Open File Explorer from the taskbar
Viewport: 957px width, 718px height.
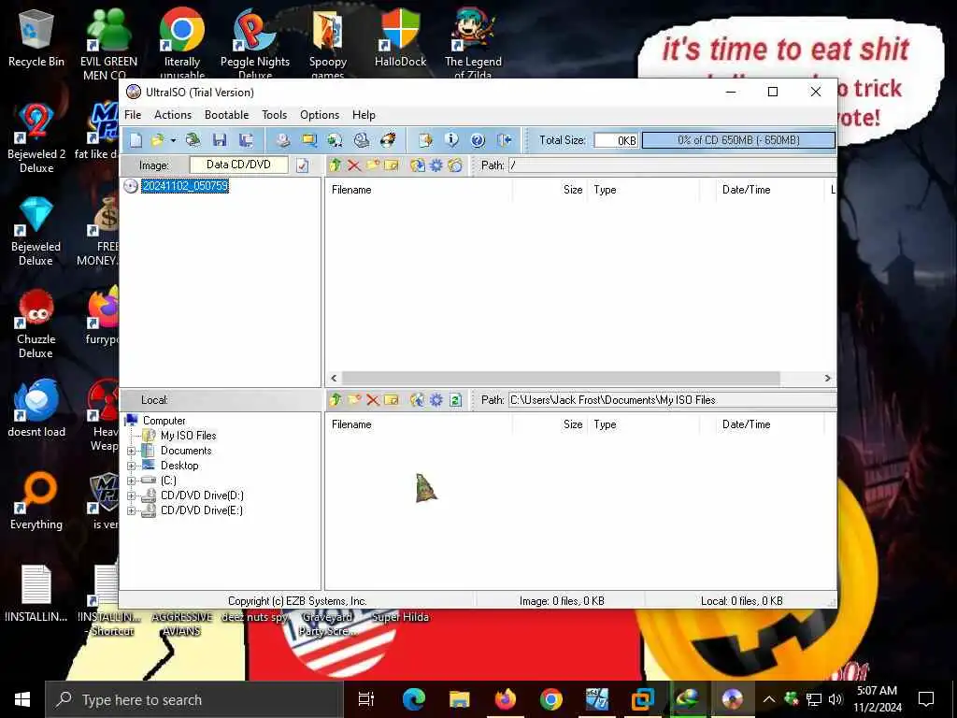tap(459, 699)
